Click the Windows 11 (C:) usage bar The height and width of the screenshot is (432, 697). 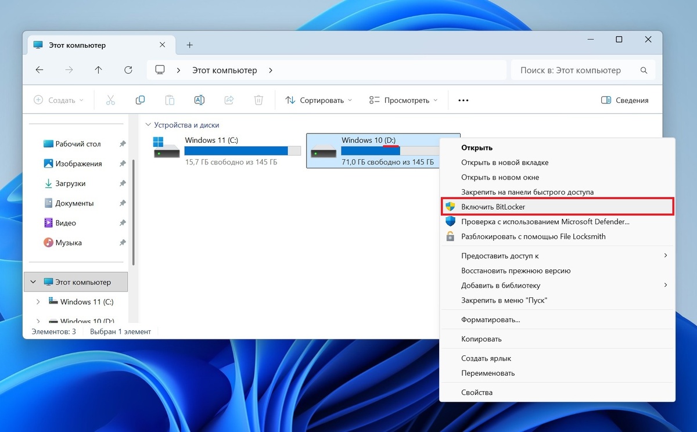[242, 151]
